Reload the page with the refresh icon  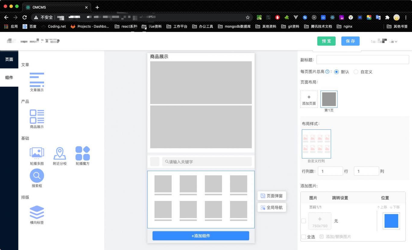coord(25,17)
